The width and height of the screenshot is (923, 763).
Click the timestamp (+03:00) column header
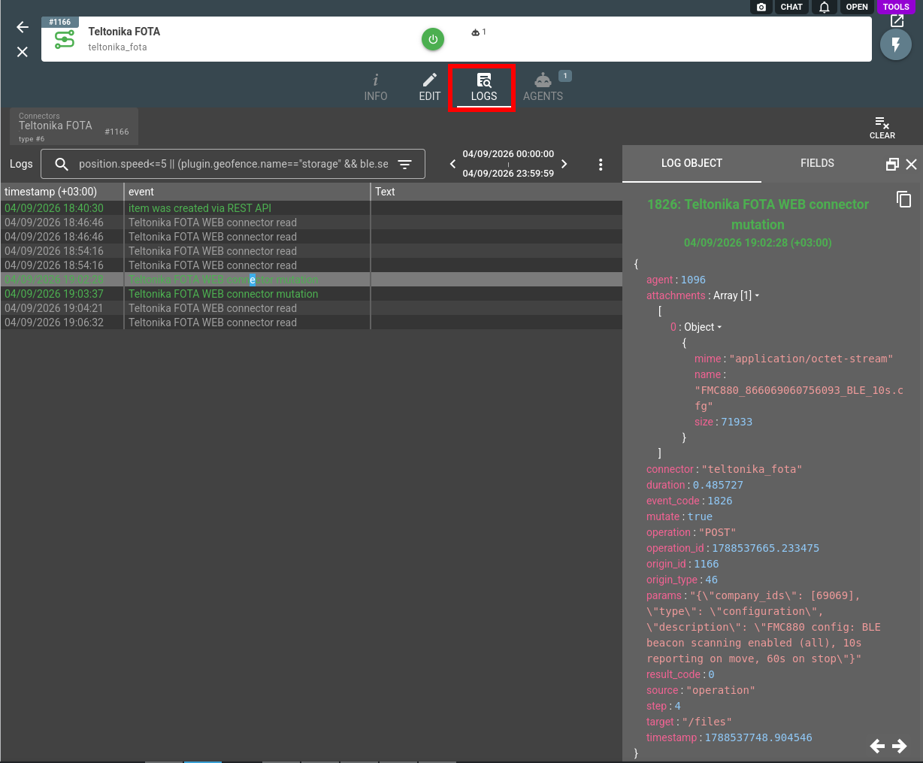[x=62, y=192]
